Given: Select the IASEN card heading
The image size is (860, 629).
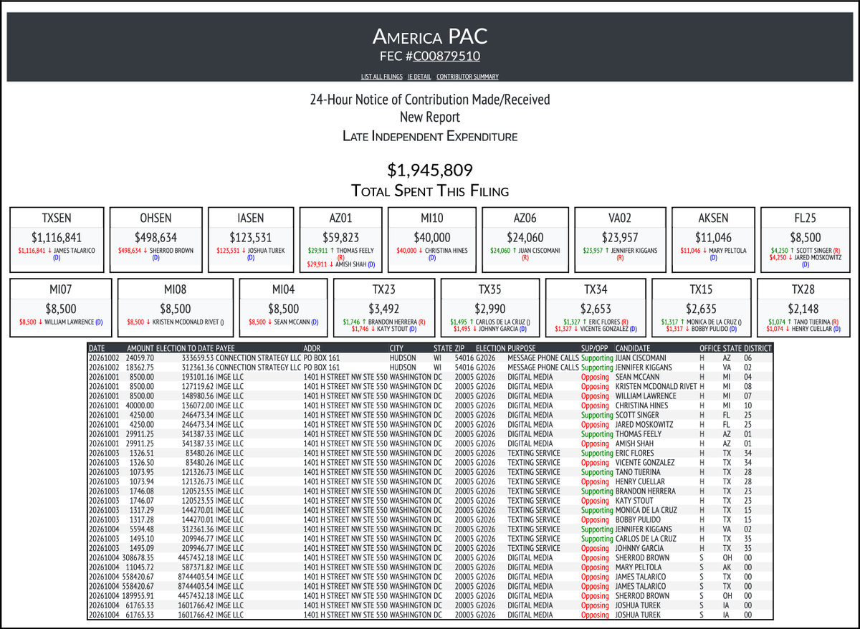Looking at the screenshot, I should tap(251, 218).
